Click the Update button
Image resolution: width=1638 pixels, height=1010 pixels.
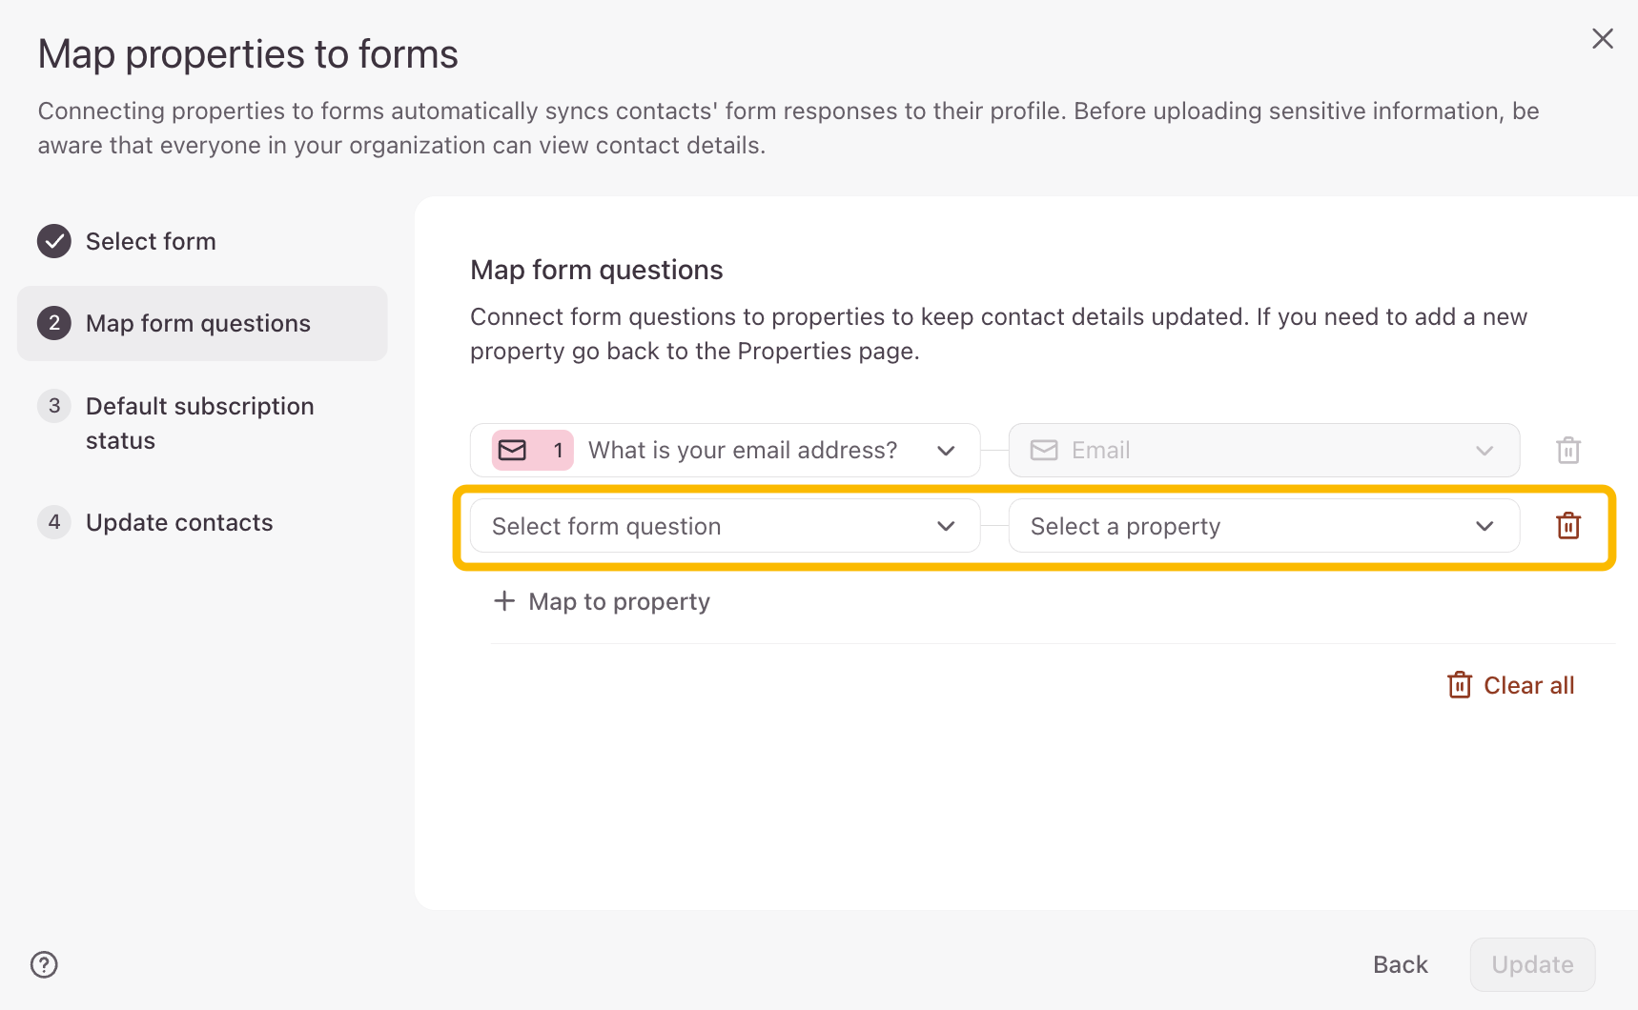coord(1532,964)
